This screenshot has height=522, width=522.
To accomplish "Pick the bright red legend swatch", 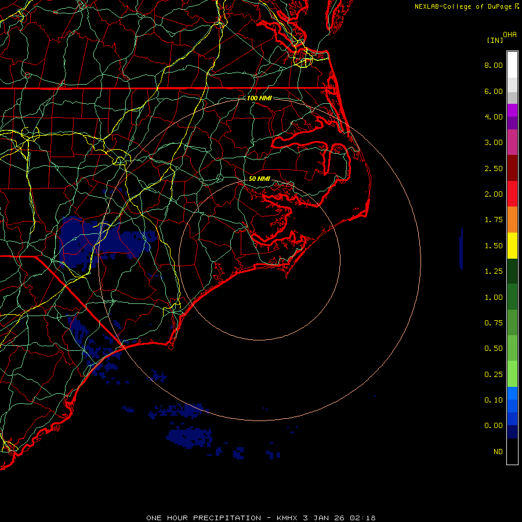I will pyautogui.click(x=512, y=194).
